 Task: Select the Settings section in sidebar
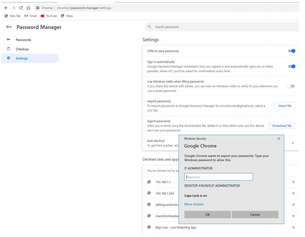(30, 58)
